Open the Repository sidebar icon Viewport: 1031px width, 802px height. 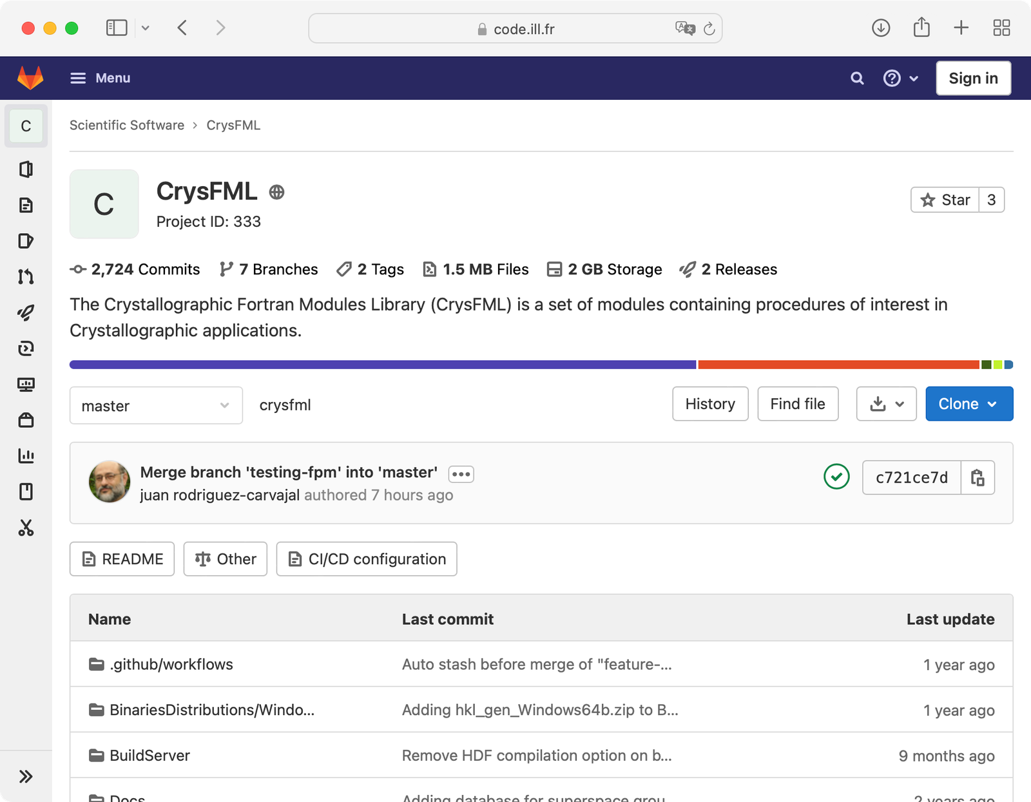[x=26, y=205]
